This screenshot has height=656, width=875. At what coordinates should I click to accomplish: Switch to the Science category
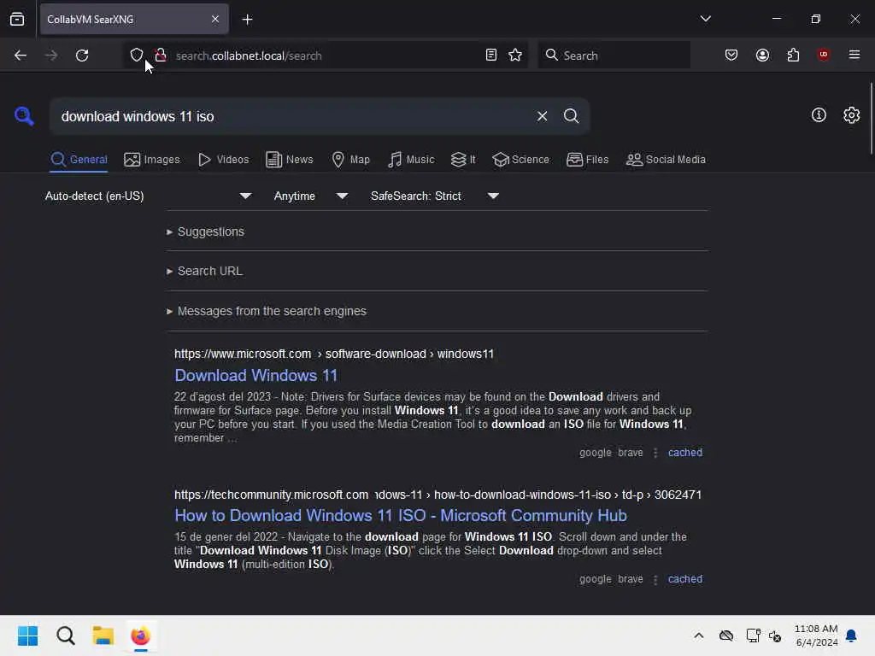pyautogui.click(x=520, y=160)
